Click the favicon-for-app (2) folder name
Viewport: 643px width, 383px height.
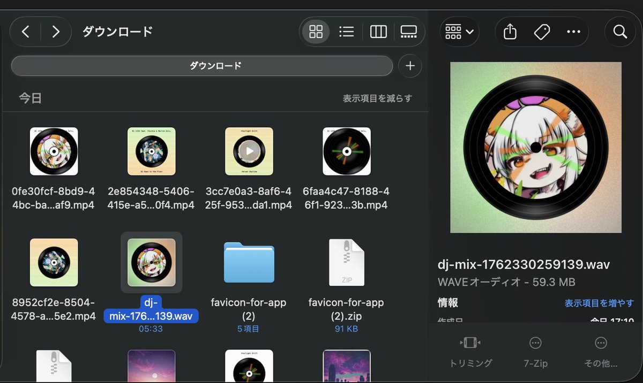pyautogui.click(x=249, y=309)
